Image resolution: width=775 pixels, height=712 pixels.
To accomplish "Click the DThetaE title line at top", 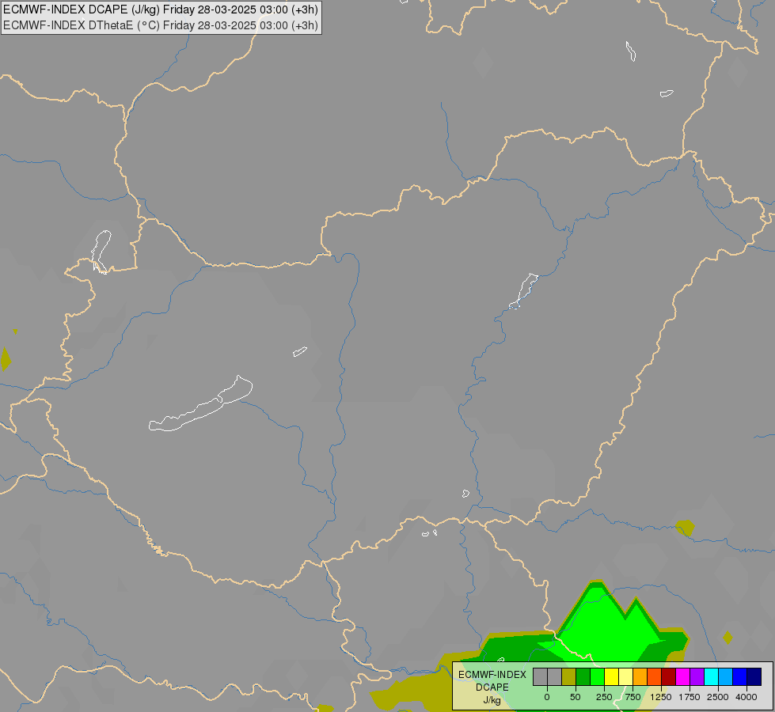I will [x=161, y=25].
